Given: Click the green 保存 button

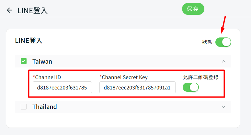Looking at the screenshot, I should point(193,9).
